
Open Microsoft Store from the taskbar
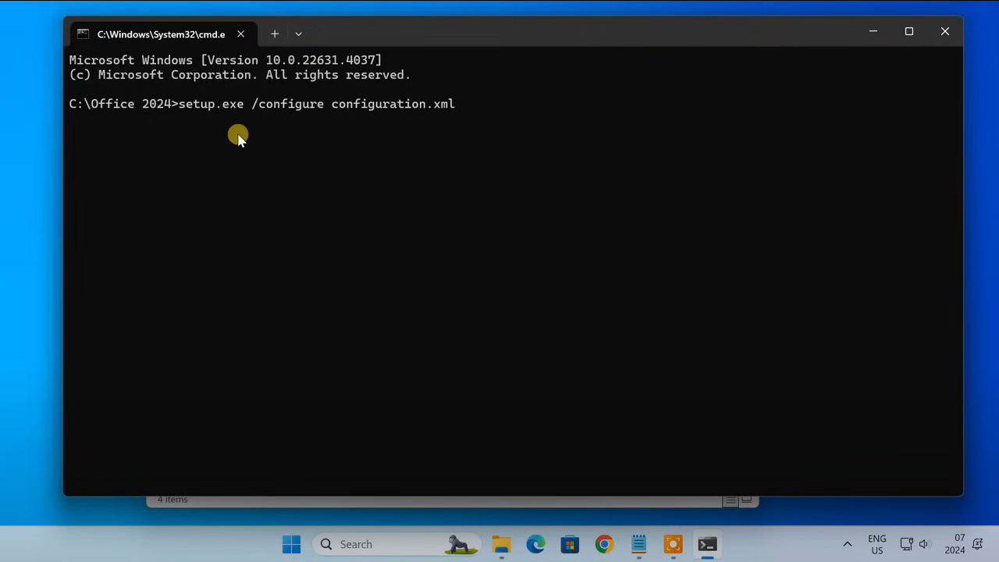click(570, 544)
